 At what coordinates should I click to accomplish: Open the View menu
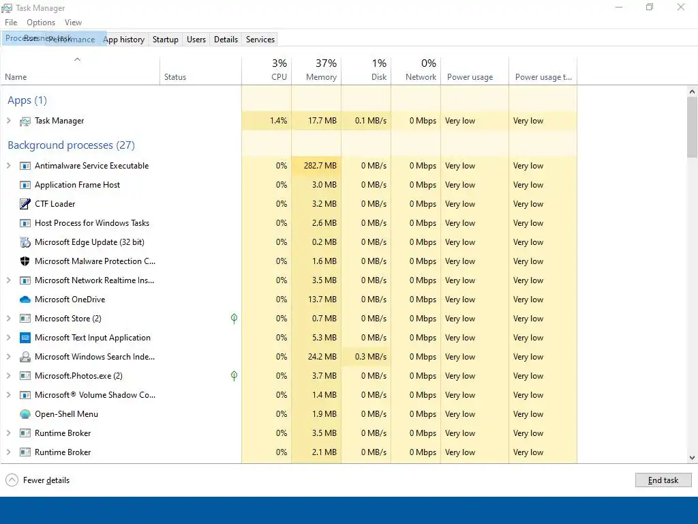tap(73, 23)
